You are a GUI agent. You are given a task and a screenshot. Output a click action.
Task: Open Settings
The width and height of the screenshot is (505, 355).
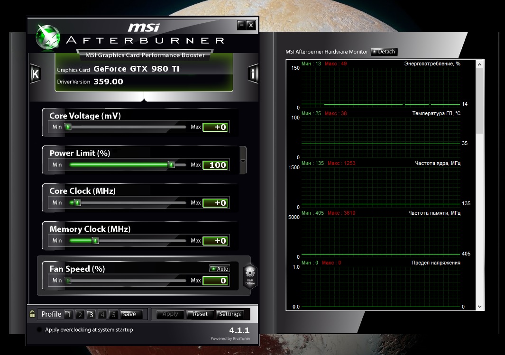pos(230,314)
